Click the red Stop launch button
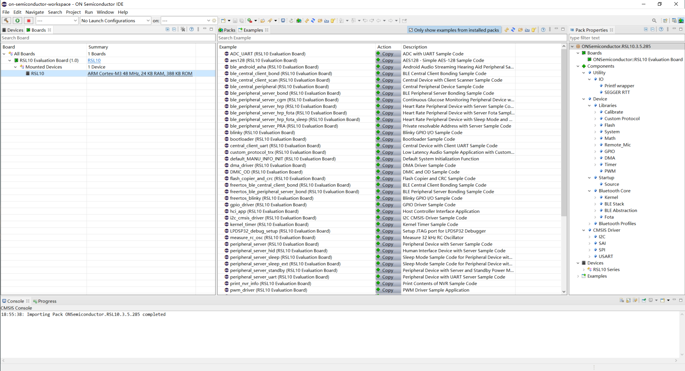 pos(29,21)
